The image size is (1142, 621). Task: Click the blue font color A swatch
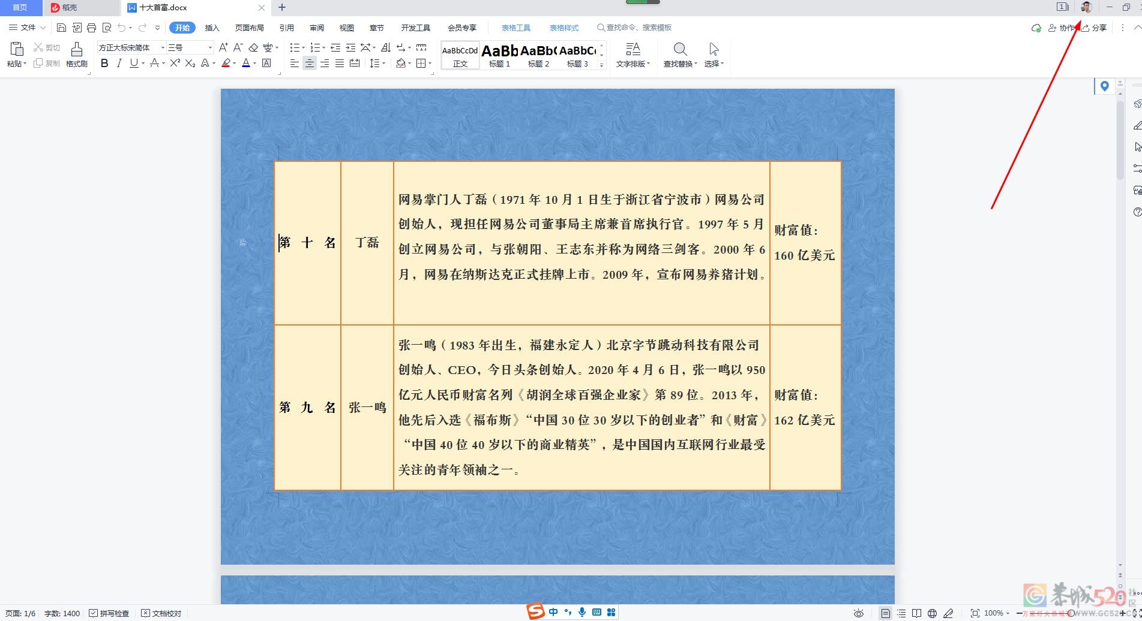pyautogui.click(x=246, y=63)
